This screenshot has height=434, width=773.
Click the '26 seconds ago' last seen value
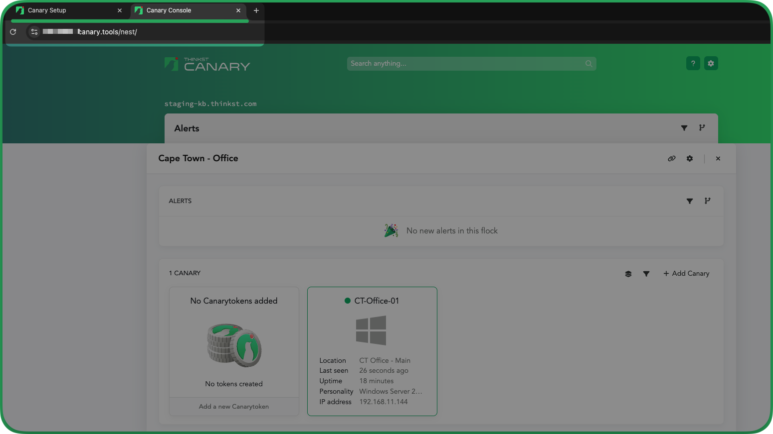point(384,371)
